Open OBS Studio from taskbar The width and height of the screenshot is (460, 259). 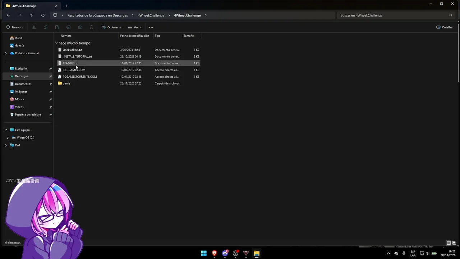tap(235, 253)
